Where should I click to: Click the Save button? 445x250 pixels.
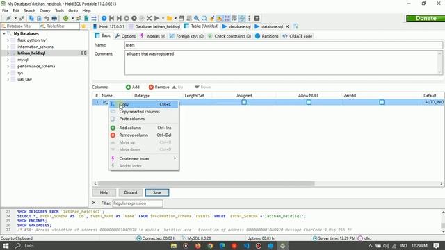pyautogui.click(x=157, y=192)
